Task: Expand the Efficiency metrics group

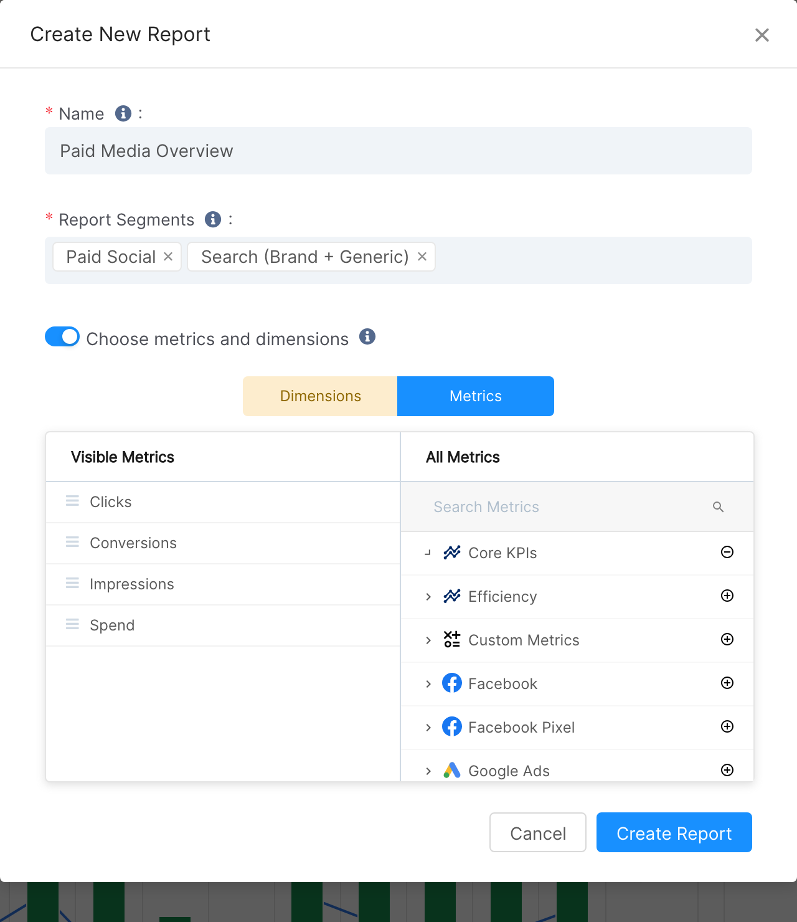Action: (x=428, y=597)
